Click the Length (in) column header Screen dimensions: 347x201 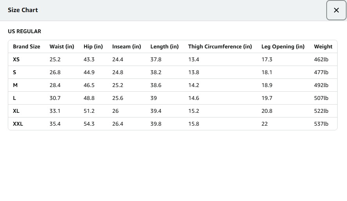164,46
